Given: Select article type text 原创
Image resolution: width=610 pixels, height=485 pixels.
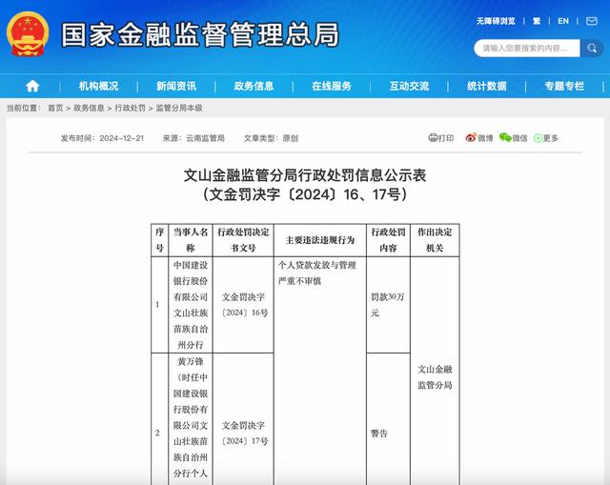Looking at the screenshot, I should (x=290, y=138).
